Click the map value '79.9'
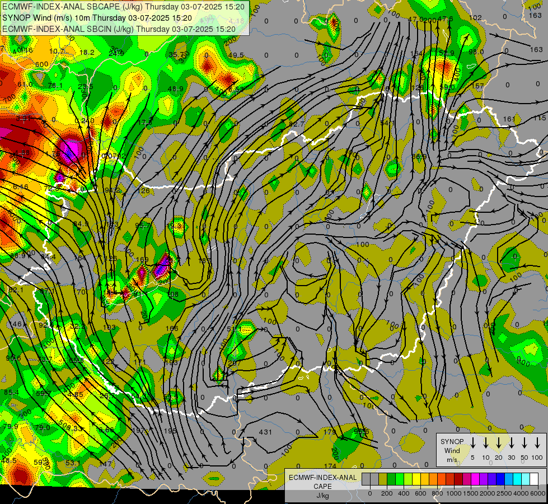548x504 pixels. (11, 426)
